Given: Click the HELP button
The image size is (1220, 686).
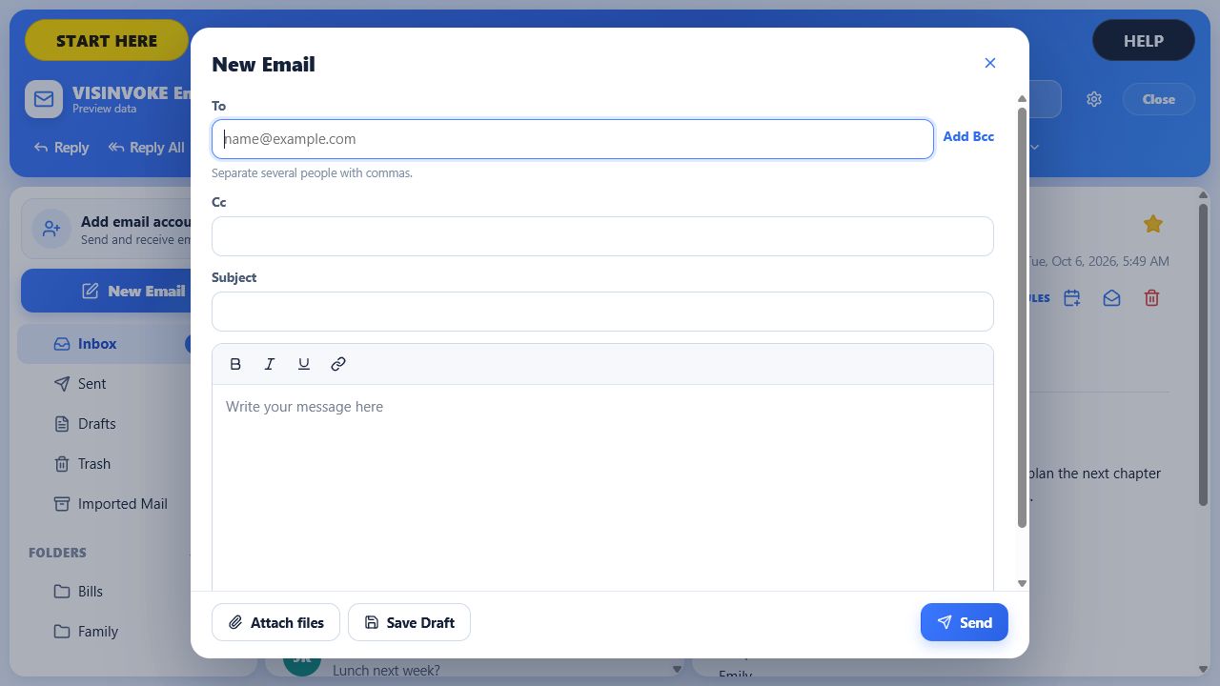Looking at the screenshot, I should click(1144, 41).
